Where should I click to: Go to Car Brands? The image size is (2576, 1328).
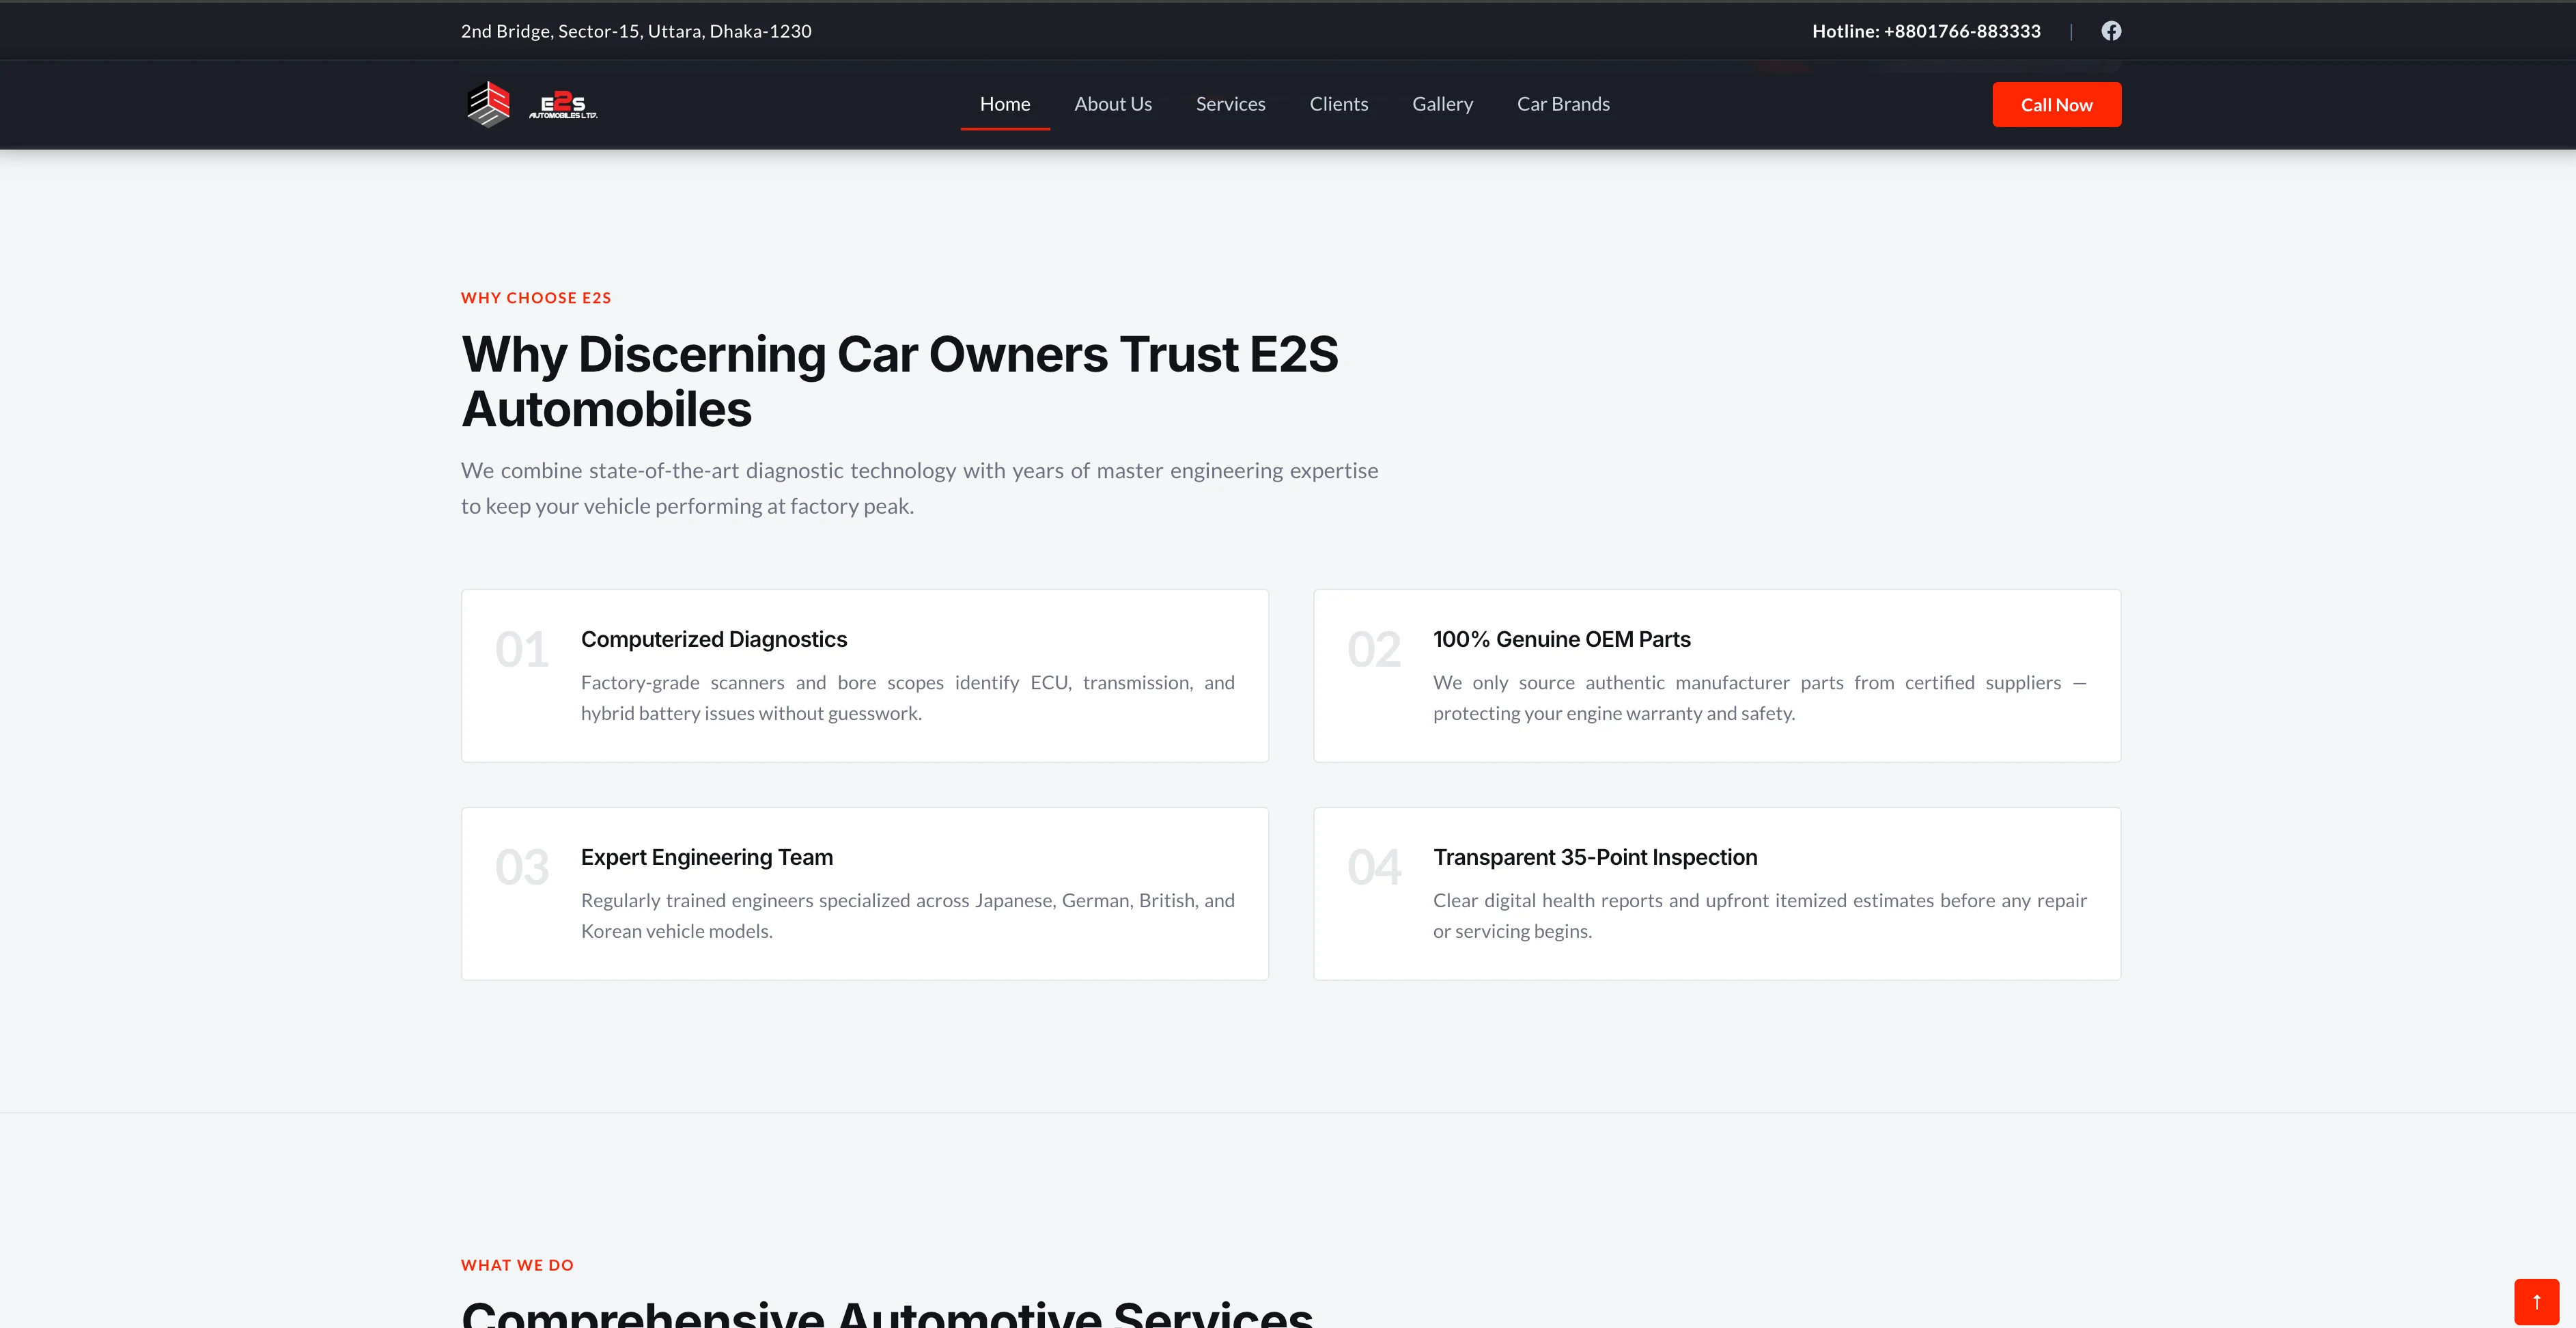(1563, 104)
